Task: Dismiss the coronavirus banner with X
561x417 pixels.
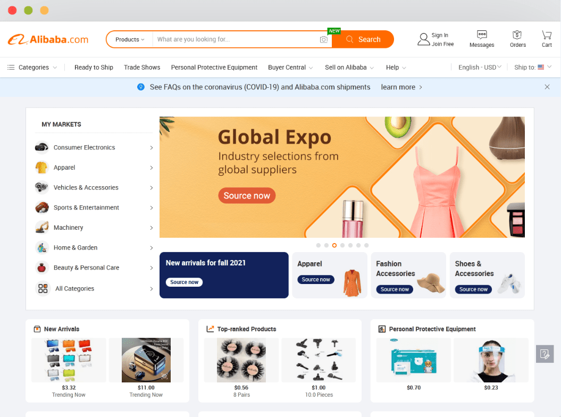Action: pos(547,87)
